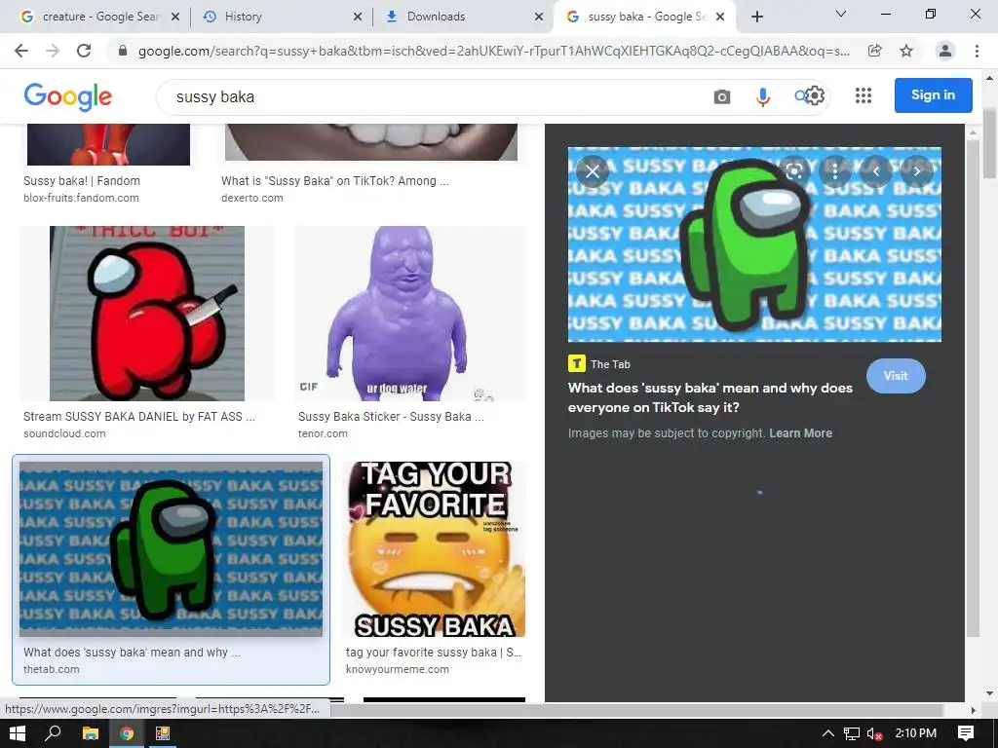Click soundcloud.com source text
The width and height of the screenshot is (998, 748).
pyautogui.click(x=64, y=433)
